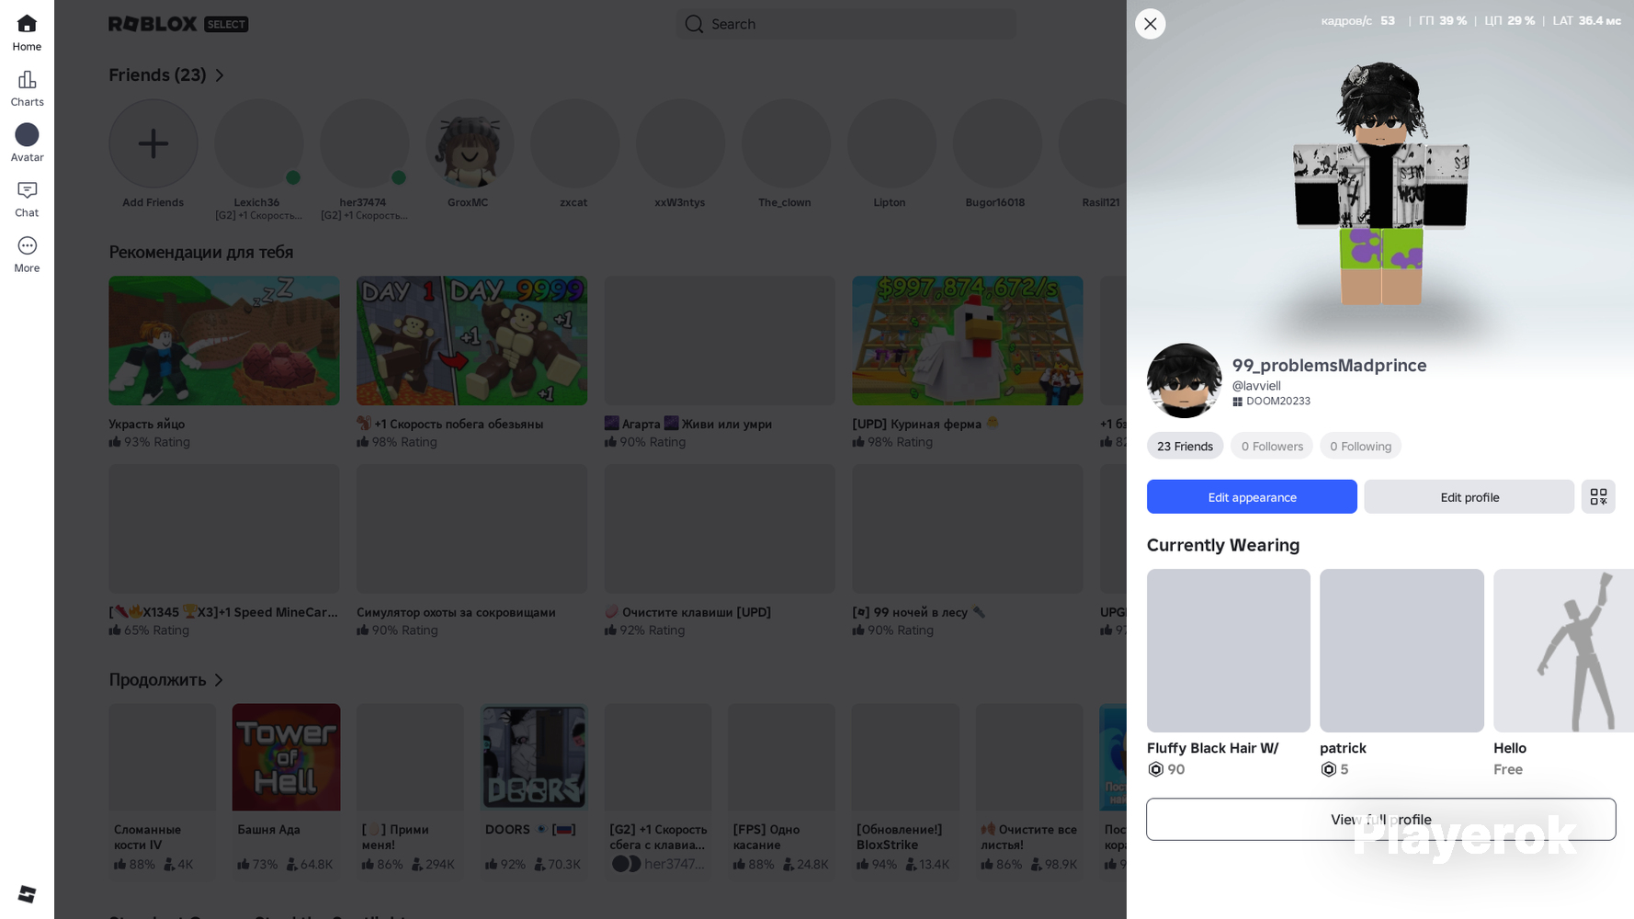Open the Home page in sidebar
The width and height of the screenshot is (1634, 919).
coord(27,33)
